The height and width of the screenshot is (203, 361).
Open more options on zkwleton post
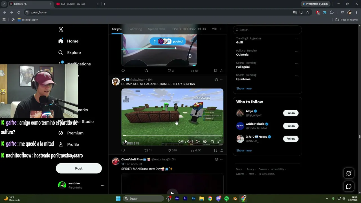click(x=222, y=80)
